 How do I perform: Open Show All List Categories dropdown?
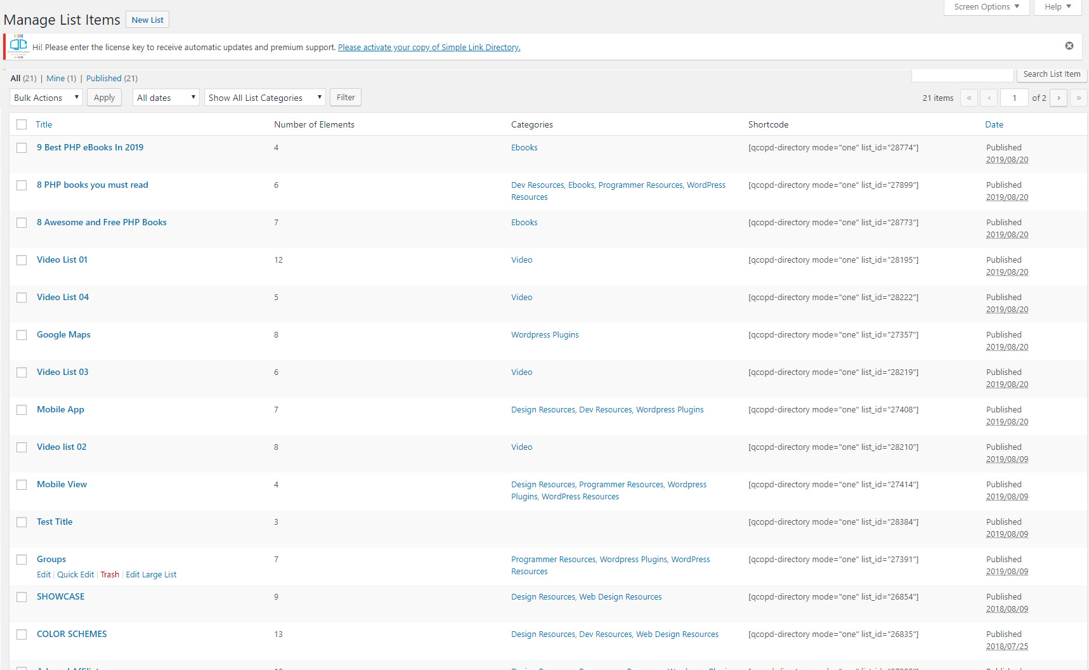point(264,98)
